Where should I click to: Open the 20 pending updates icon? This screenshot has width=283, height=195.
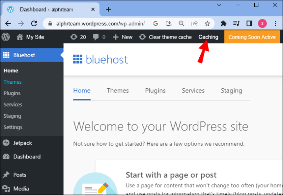coord(74,37)
